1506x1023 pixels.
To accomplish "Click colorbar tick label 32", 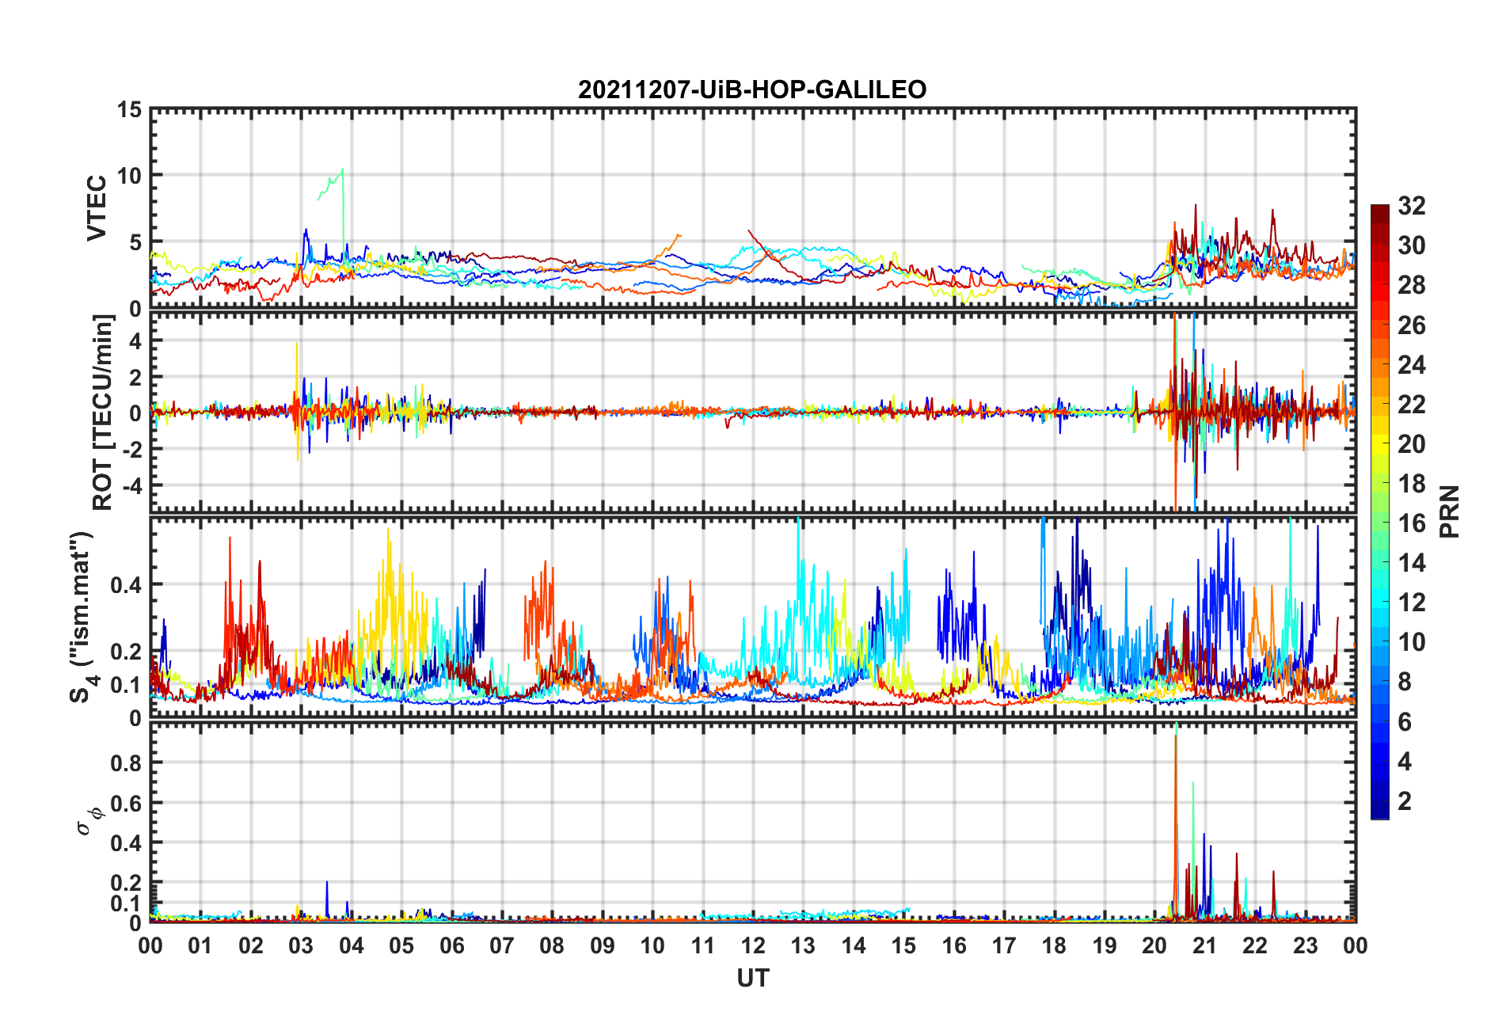I will [x=1411, y=206].
